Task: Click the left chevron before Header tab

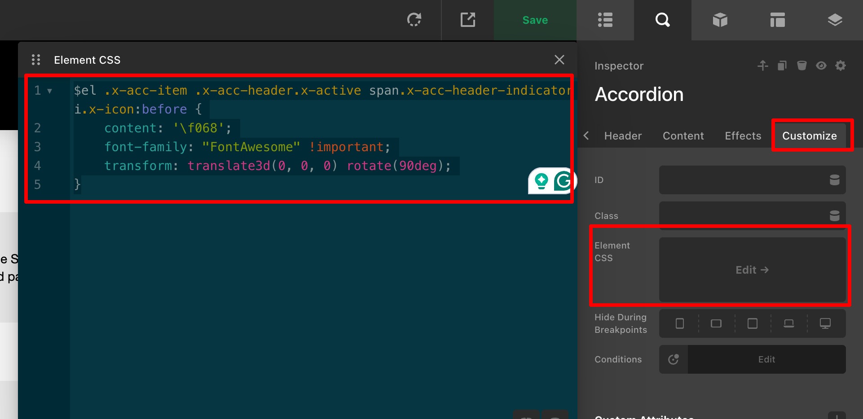Action: (x=586, y=135)
